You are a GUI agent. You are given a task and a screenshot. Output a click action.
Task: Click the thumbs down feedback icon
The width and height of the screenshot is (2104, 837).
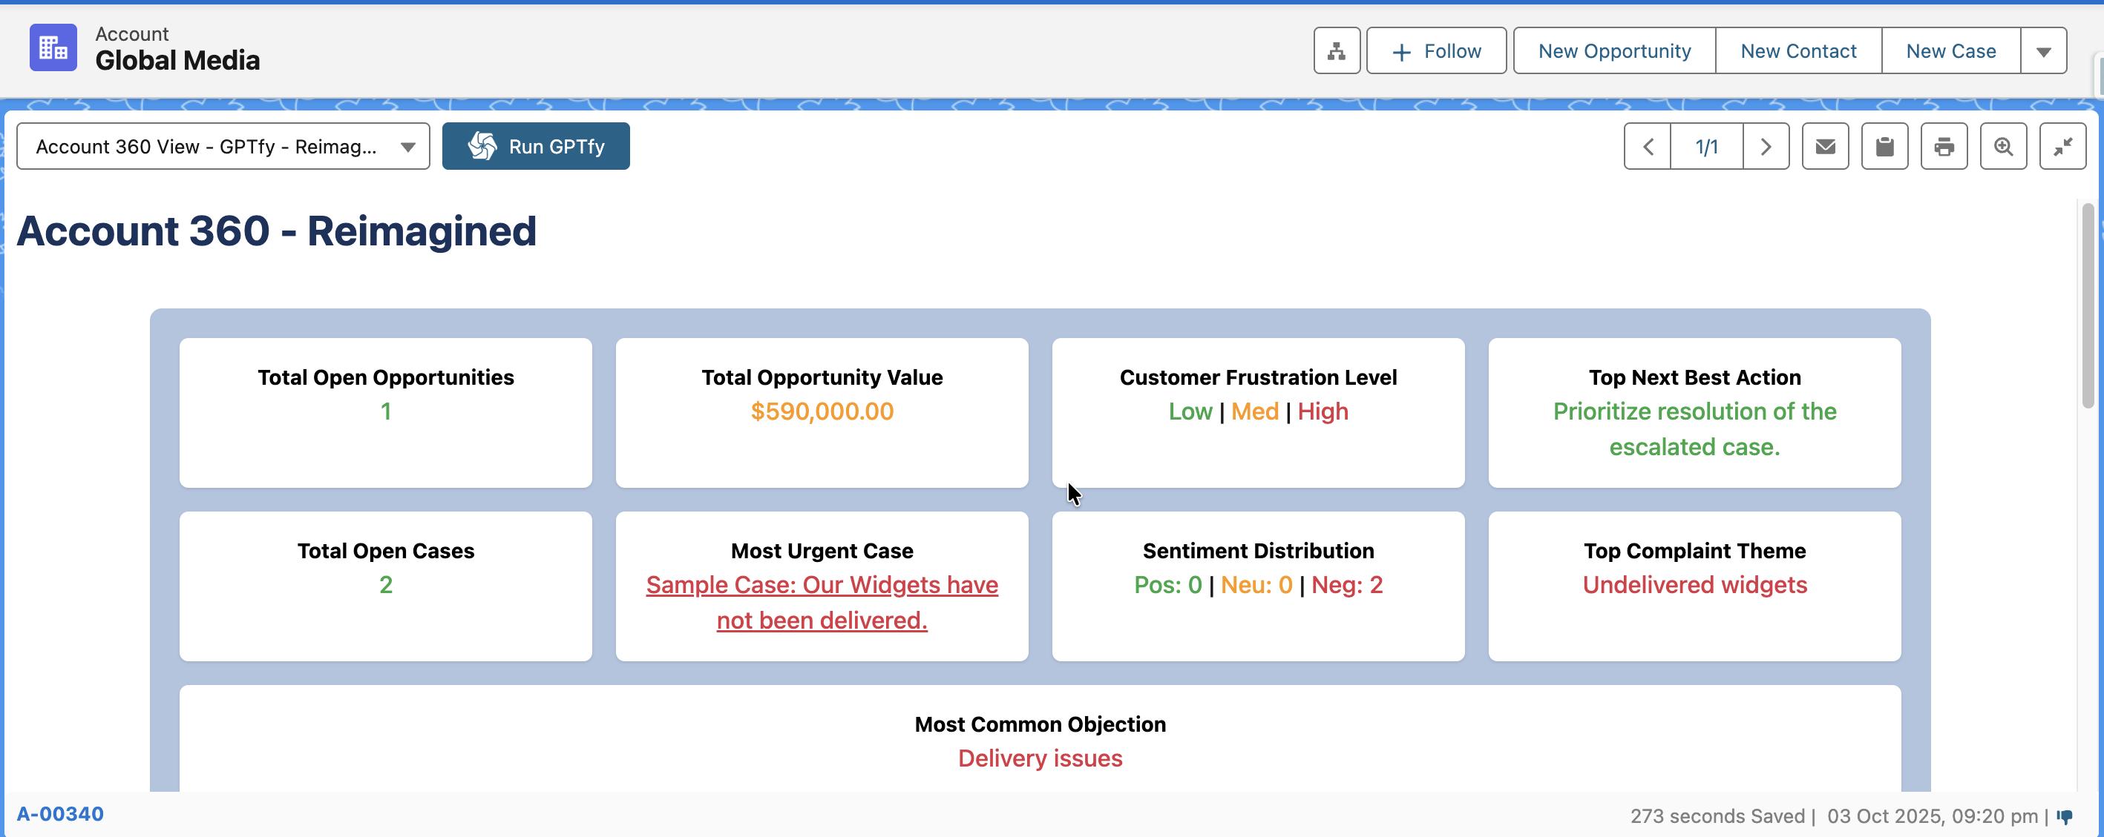coord(2065,816)
